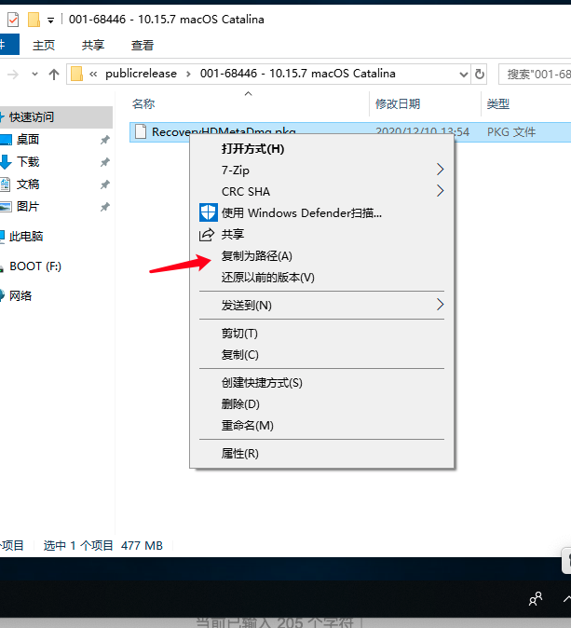Image resolution: width=571 pixels, height=628 pixels.
Task: Open the Quick Access Toolbar customize arrow
Action: (x=50, y=20)
